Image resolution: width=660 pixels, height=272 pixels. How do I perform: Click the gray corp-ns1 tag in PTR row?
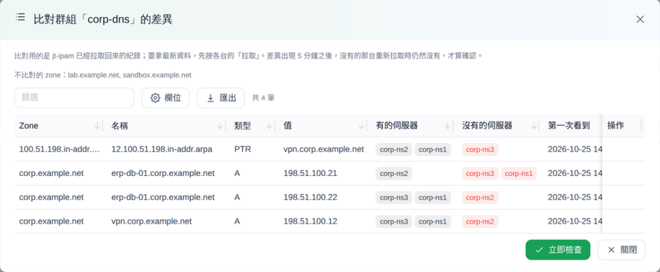(x=432, y=150)
